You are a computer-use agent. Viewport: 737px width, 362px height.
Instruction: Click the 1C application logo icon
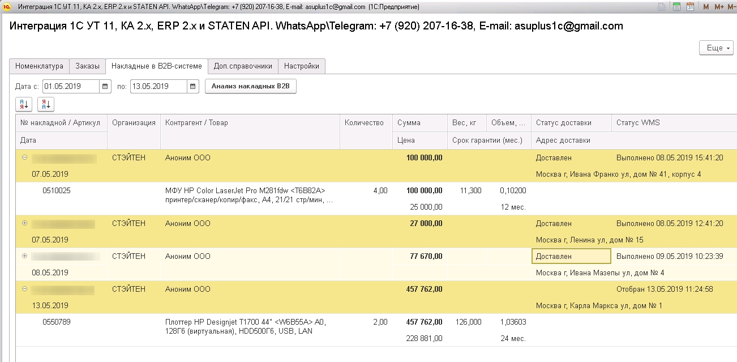(x=7, y=7)
